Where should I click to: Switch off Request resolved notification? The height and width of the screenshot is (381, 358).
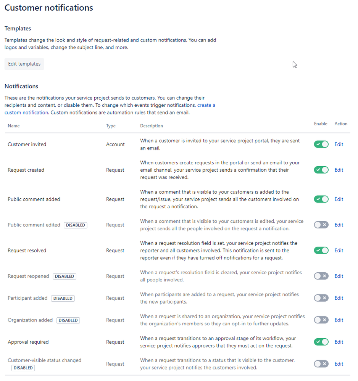[x=321, y=251]
